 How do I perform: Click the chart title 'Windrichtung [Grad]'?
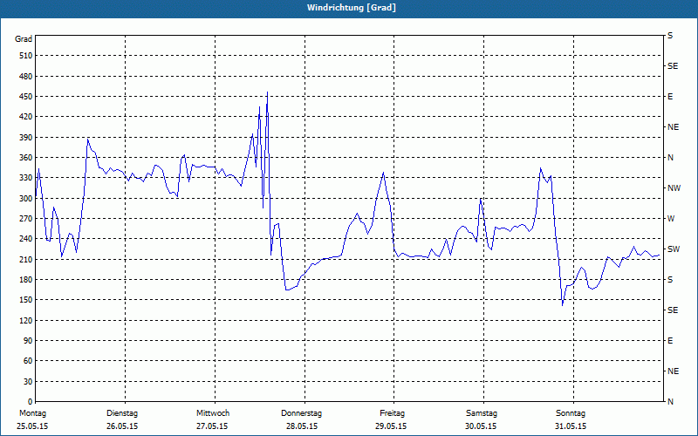pos(352,8)
